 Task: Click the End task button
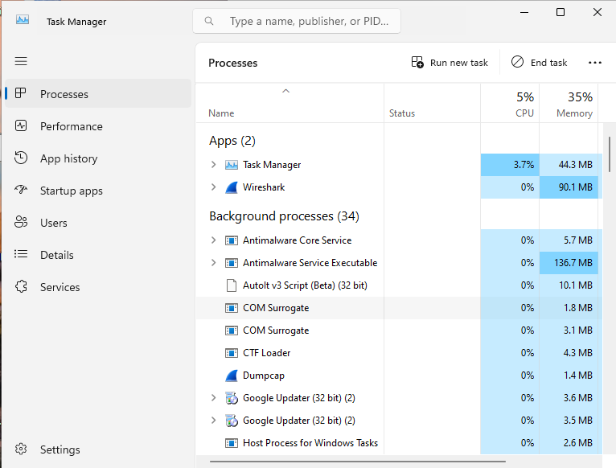coord(540,63)
